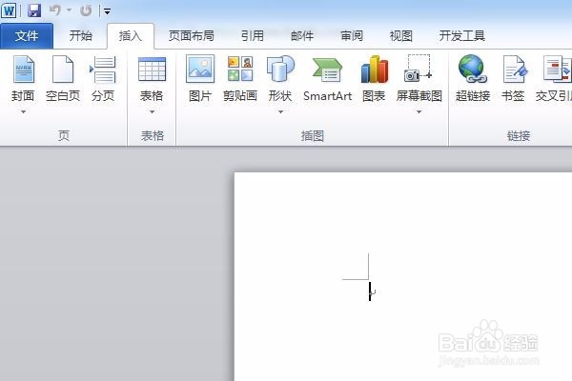Expand the 屏幕截图 dropdown arrow
The height and width of the screenshot is (381, 572).
coord(419,111)
